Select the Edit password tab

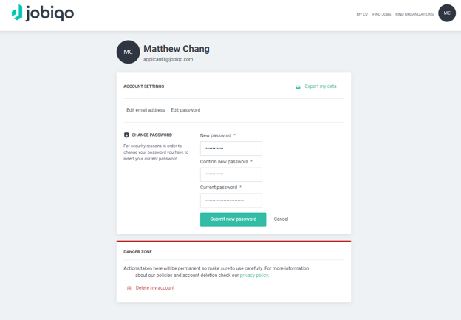click(x=185, y=110)
